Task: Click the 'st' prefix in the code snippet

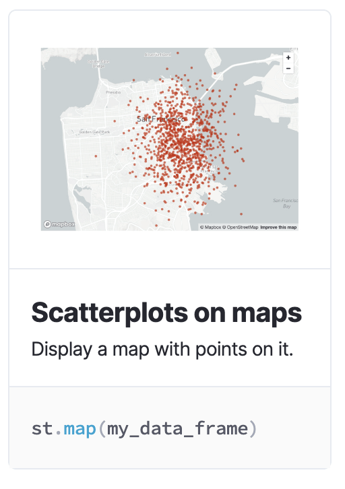Action: click(42, 428)
